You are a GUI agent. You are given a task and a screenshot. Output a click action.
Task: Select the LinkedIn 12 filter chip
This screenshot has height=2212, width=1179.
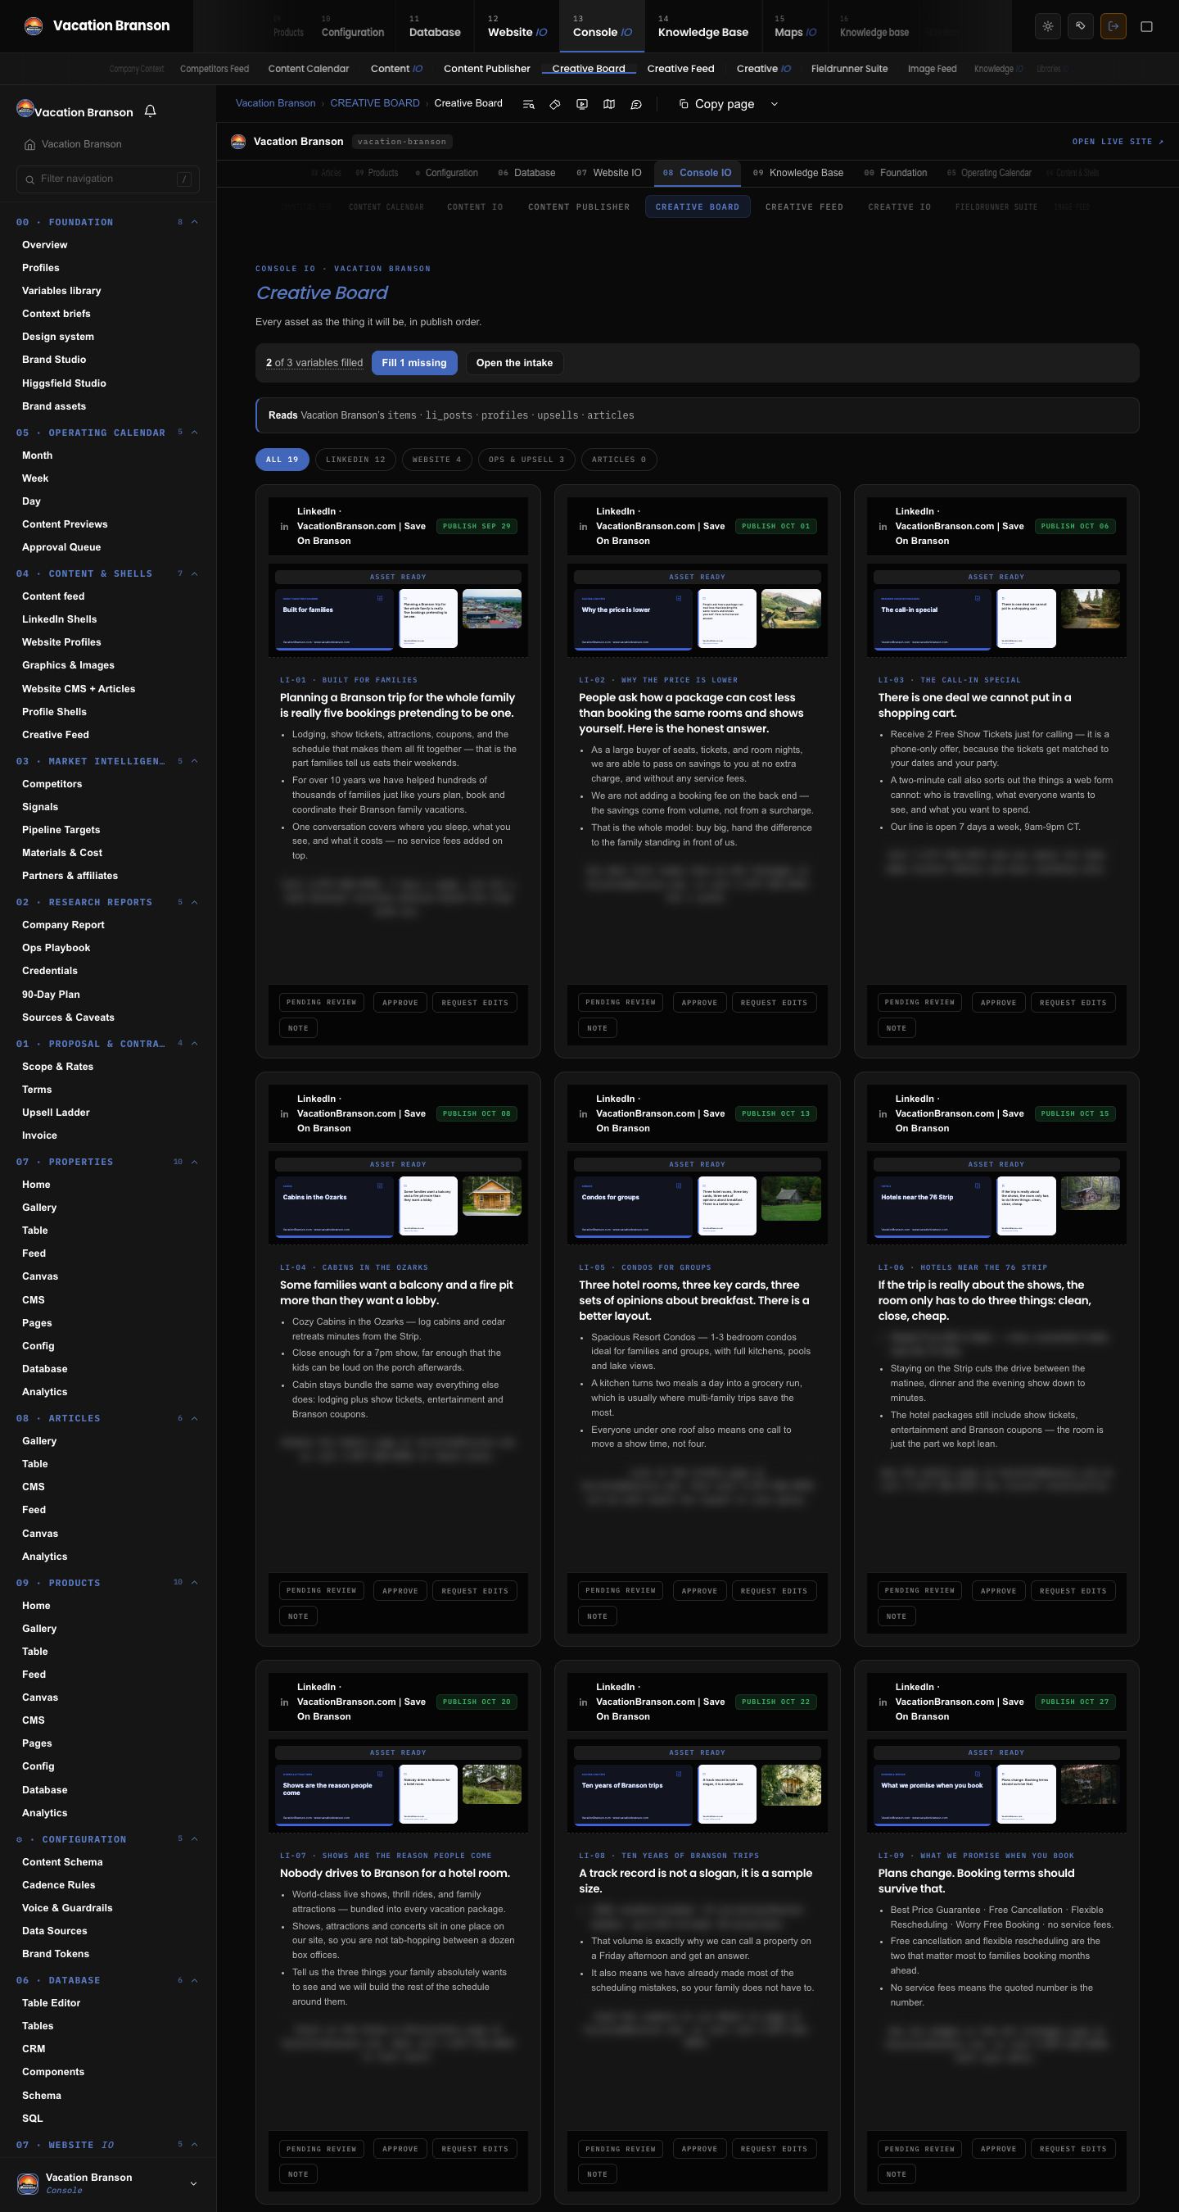[x=355, y=460]
